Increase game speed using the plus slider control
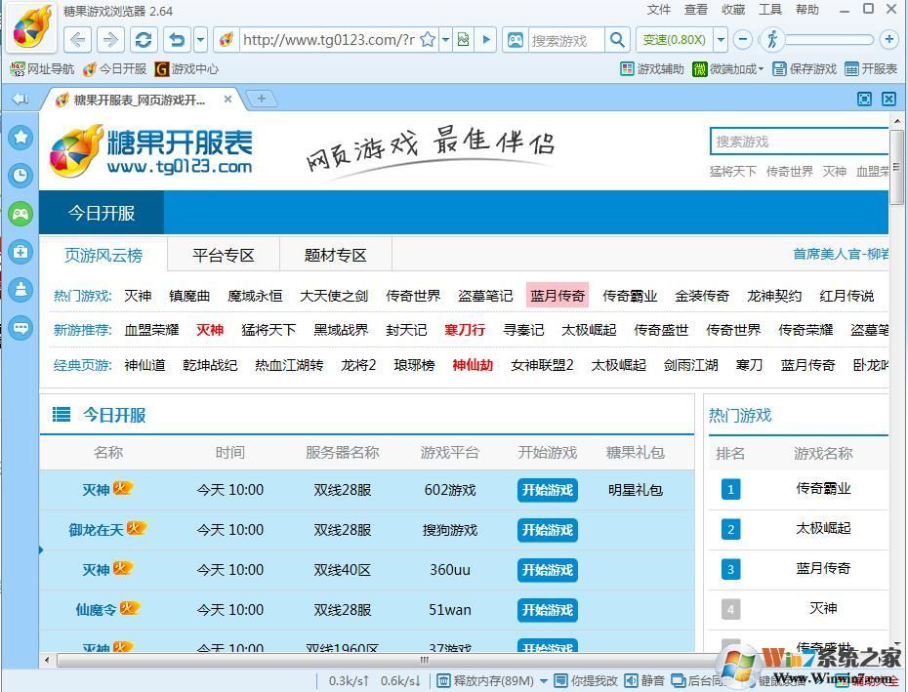The width and height of the screenshot is (908, 692). pos(888,40)
